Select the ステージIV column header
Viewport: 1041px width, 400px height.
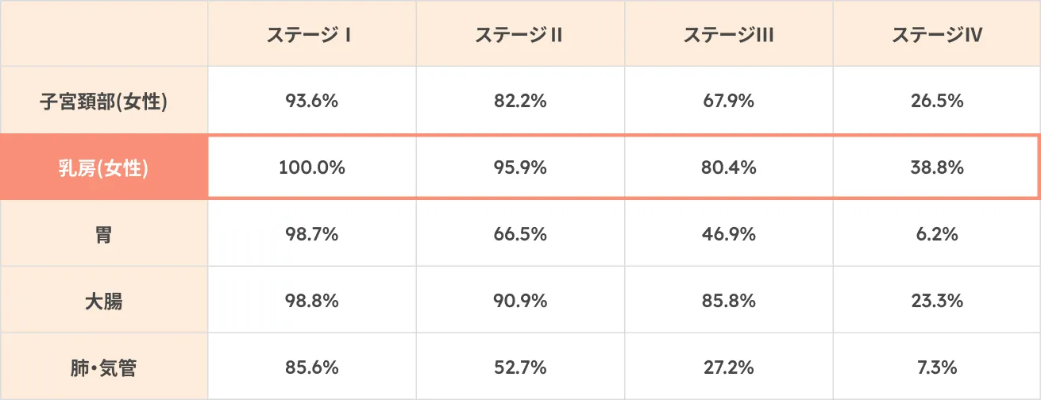pyautogui.click(x=937, y=35)
